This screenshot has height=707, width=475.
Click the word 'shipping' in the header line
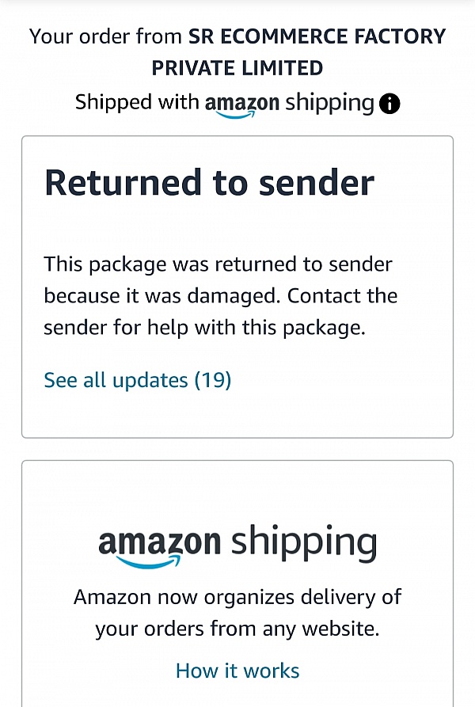[329, 103]
